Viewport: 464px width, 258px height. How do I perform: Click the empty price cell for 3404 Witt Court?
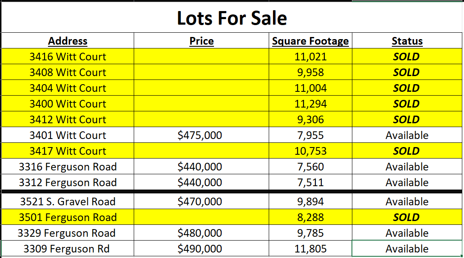tap(201, 88)
